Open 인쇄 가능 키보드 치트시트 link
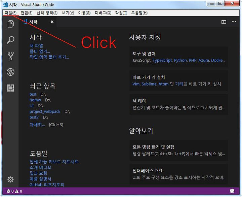 click(54, 162)
